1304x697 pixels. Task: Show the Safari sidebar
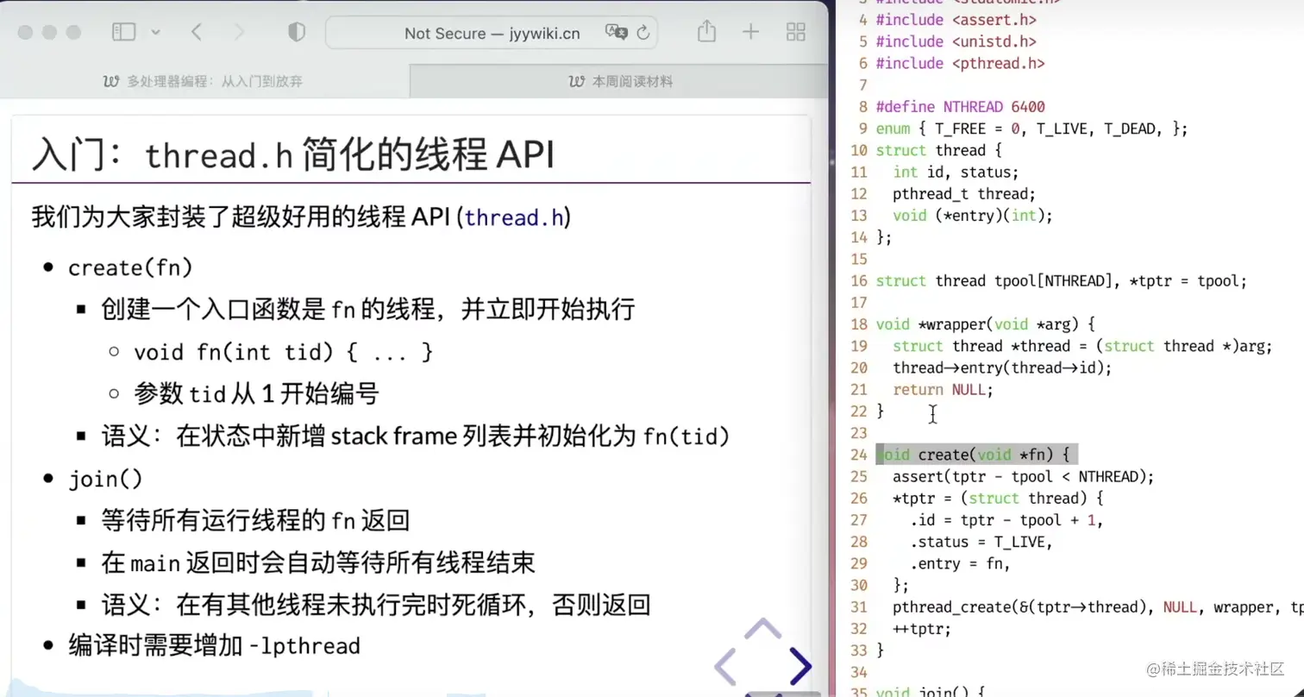point(124,33)
